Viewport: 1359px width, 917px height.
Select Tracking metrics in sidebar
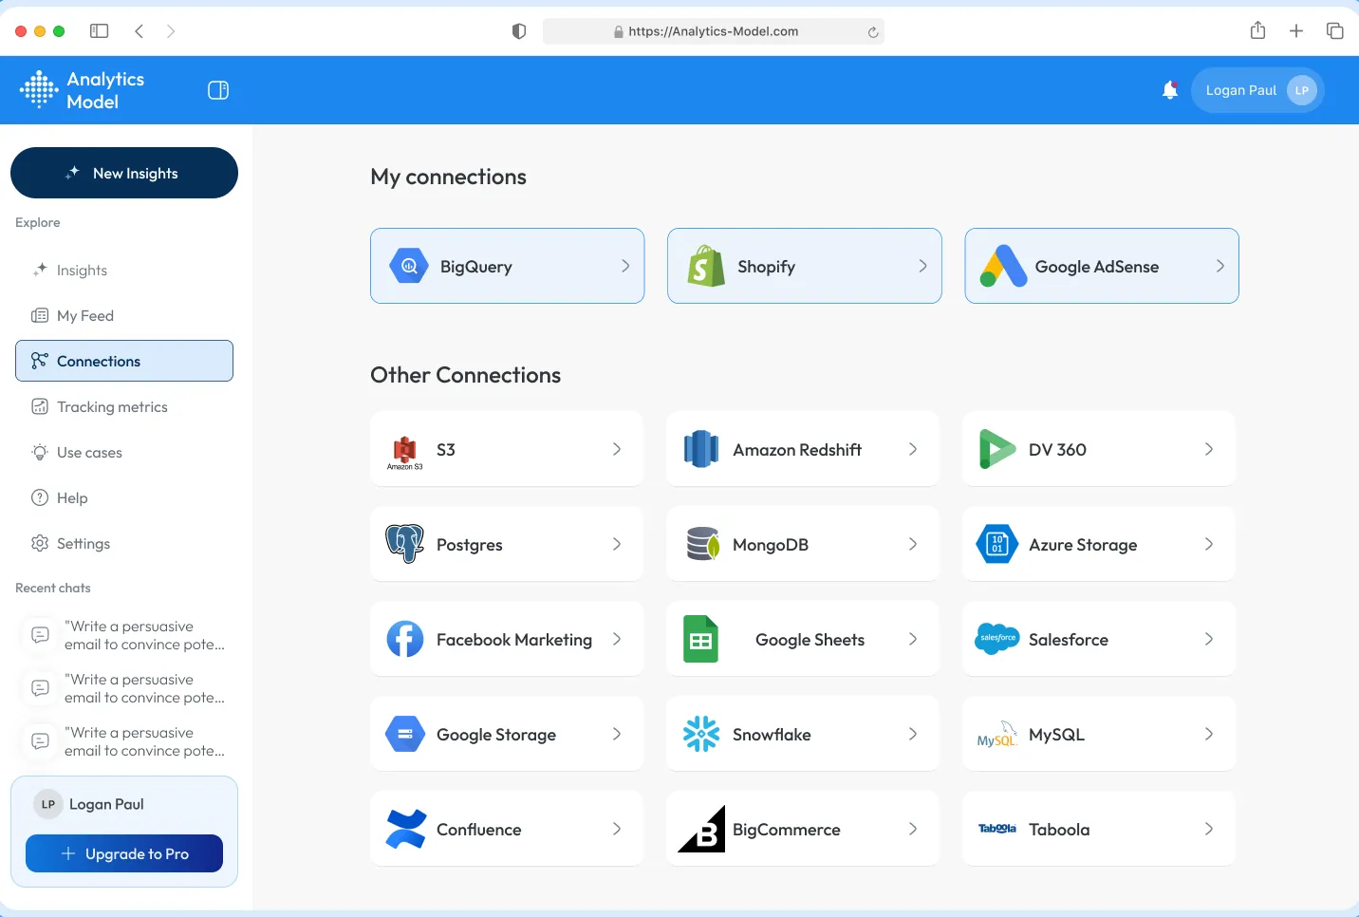(x=124, y=406)
